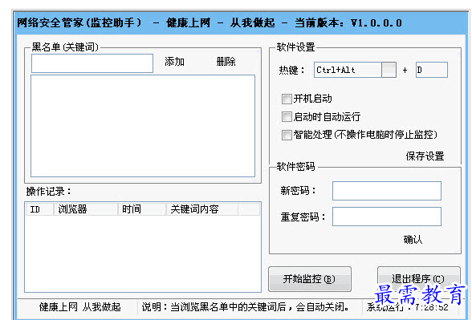Click the blacklist keyword input field
Image resolution: width=472 pixels, height=320 pixels.
tap(92, 63)
